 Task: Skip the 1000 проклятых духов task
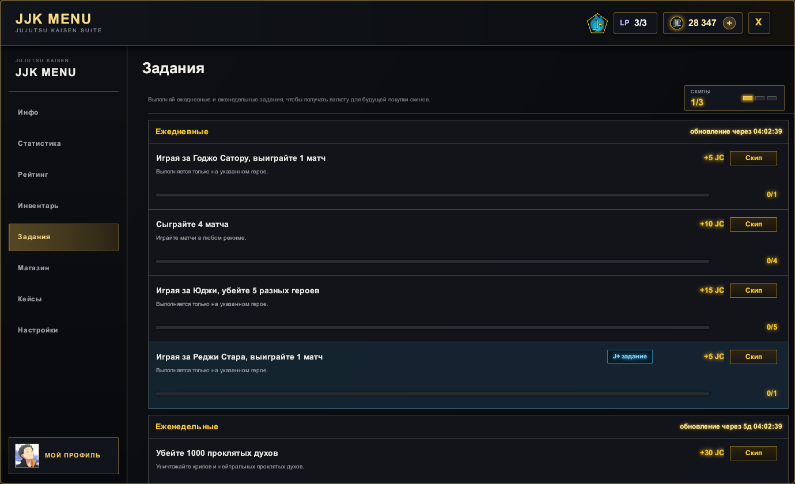click(754, 453)
